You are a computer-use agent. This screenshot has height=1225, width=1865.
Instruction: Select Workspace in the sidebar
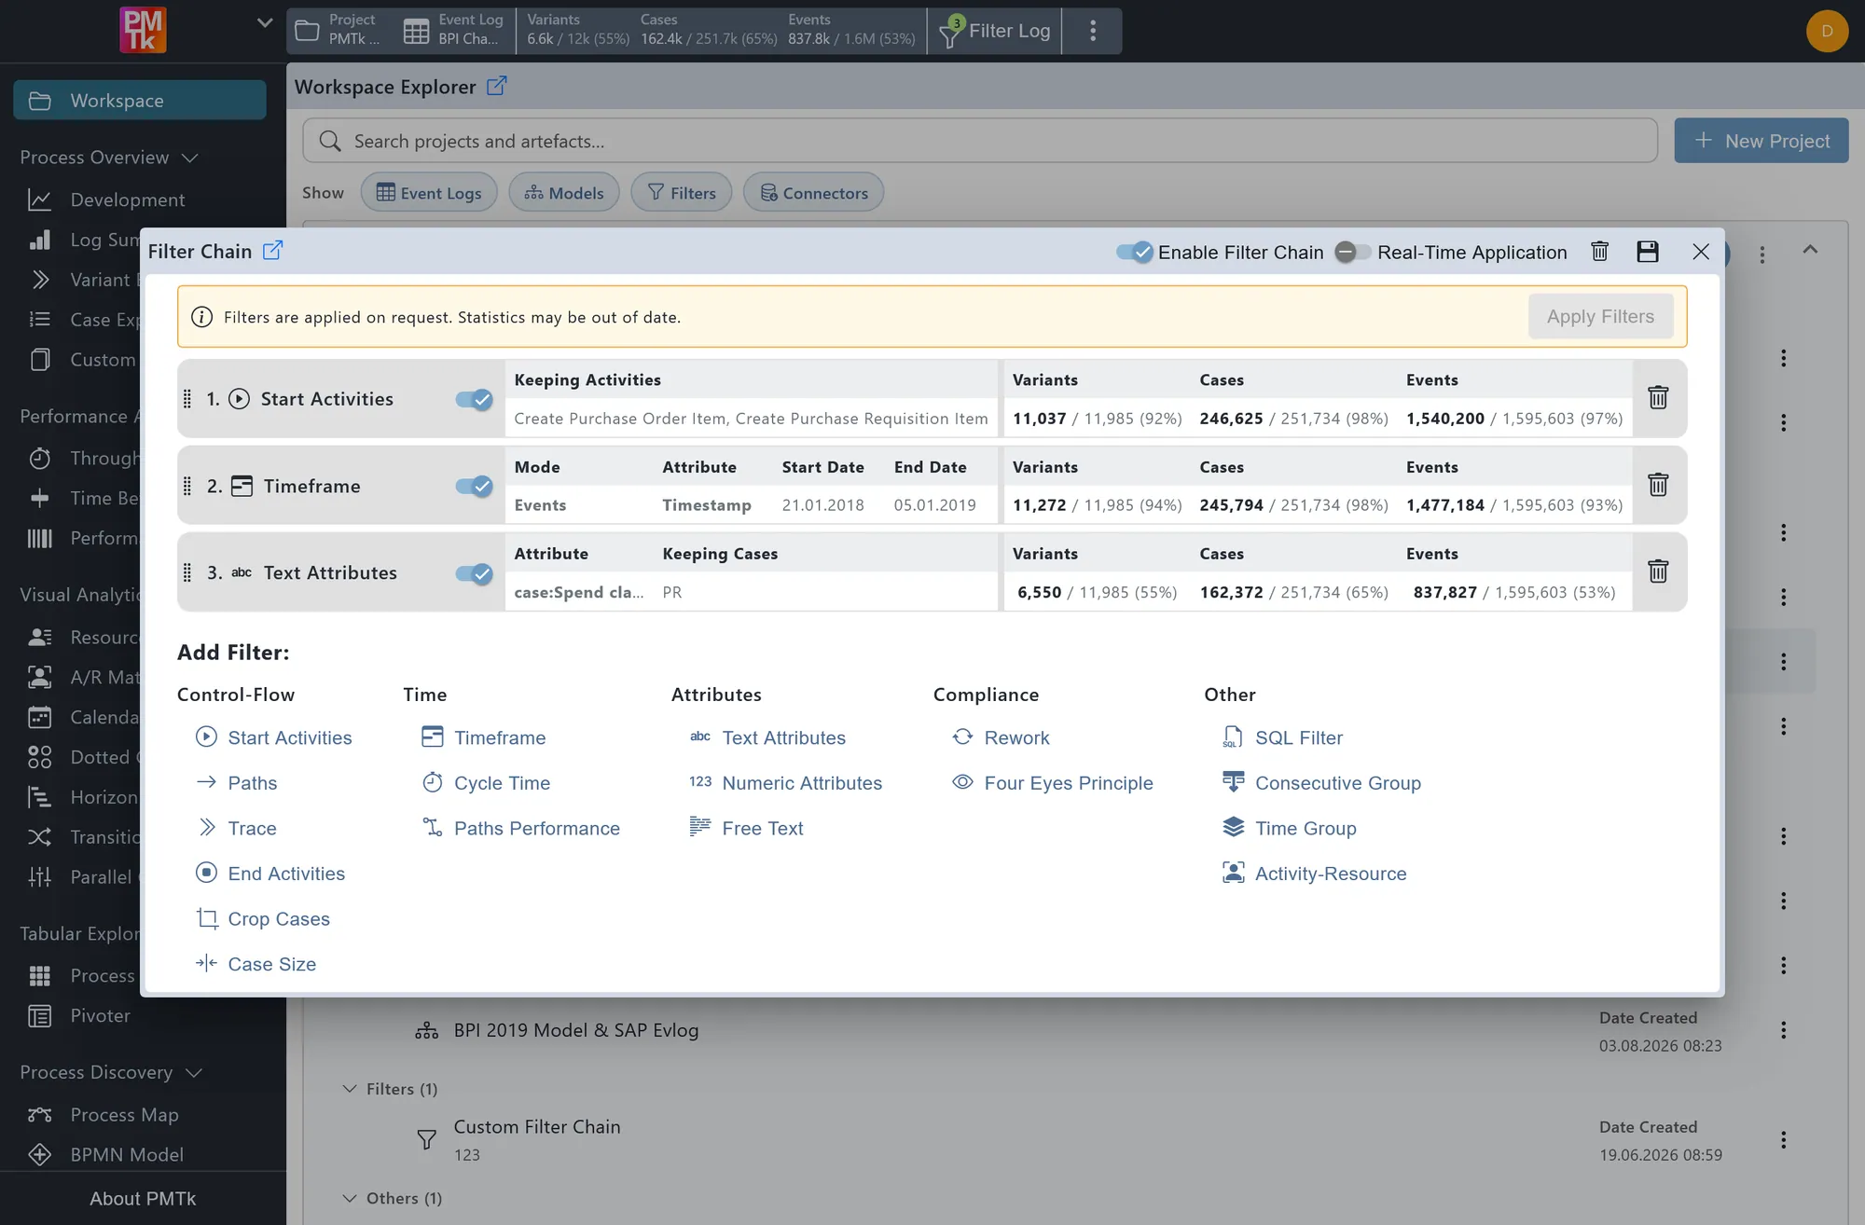click(x=140, y=100)
